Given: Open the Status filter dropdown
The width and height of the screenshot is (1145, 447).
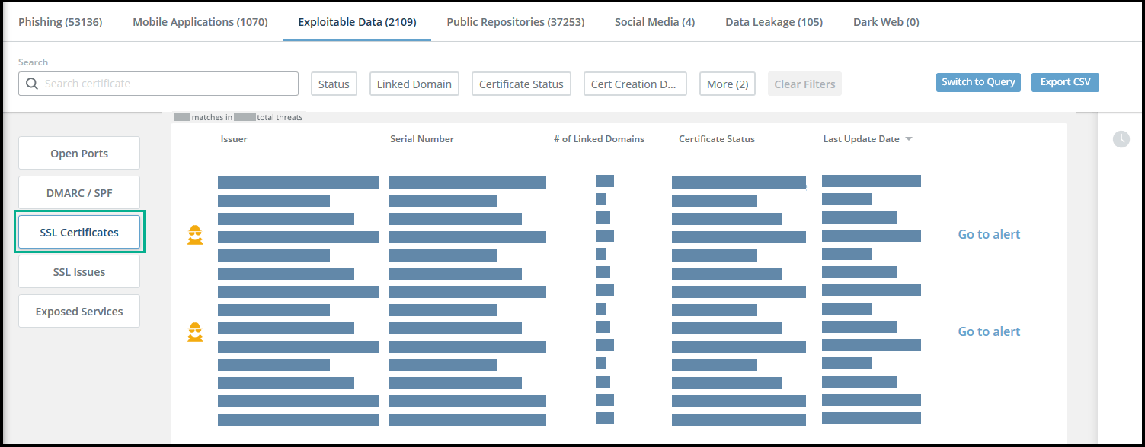Looking at the screenshot, I should [334, 84].
